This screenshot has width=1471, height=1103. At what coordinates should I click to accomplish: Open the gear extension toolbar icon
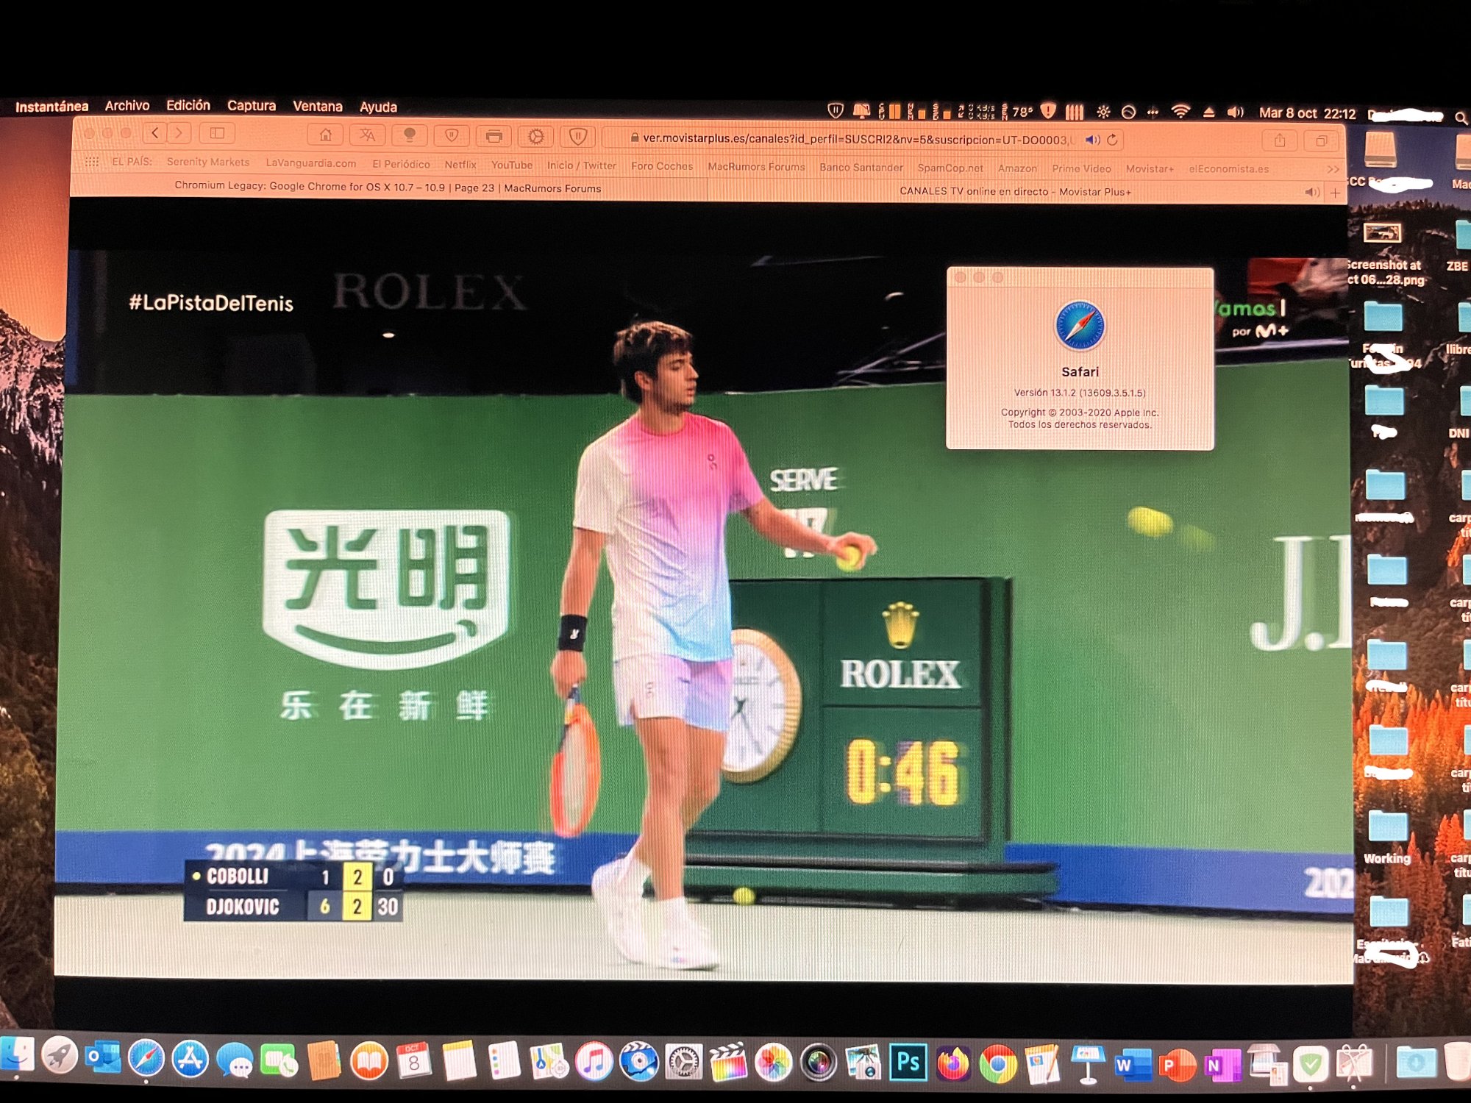pyautogui.click(x=536, y=136)
